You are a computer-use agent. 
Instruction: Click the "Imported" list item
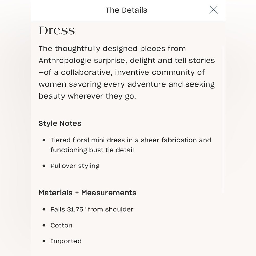point(66,241)
